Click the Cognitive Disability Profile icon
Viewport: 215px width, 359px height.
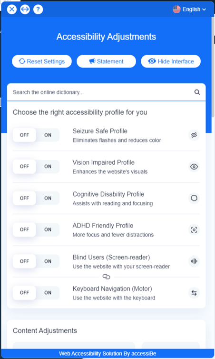point(194,198)
